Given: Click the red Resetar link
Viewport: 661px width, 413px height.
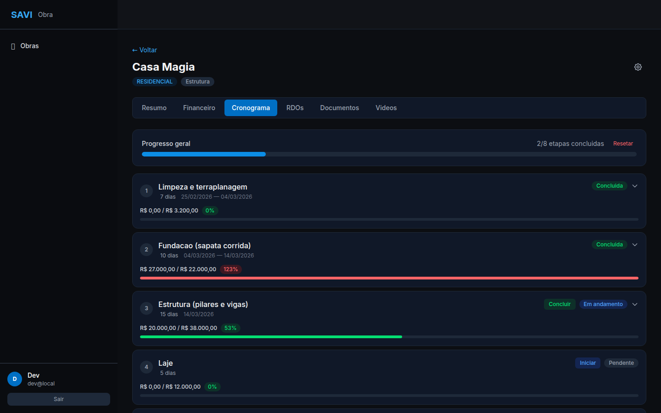Looking at the screenshot, I should point(623,144).
